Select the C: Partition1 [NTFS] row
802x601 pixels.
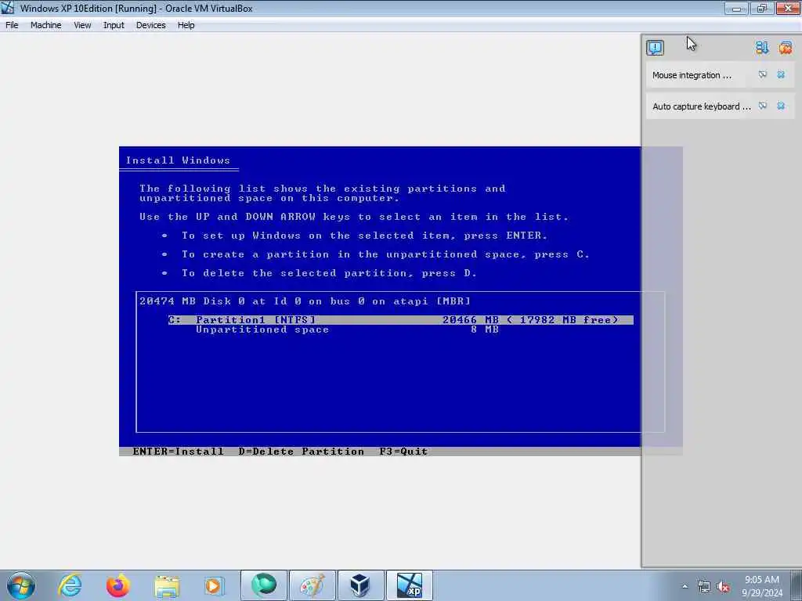pos(400,320)
